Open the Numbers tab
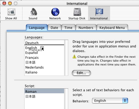Screen dimensions: 139x109 [x=86, y=28]
